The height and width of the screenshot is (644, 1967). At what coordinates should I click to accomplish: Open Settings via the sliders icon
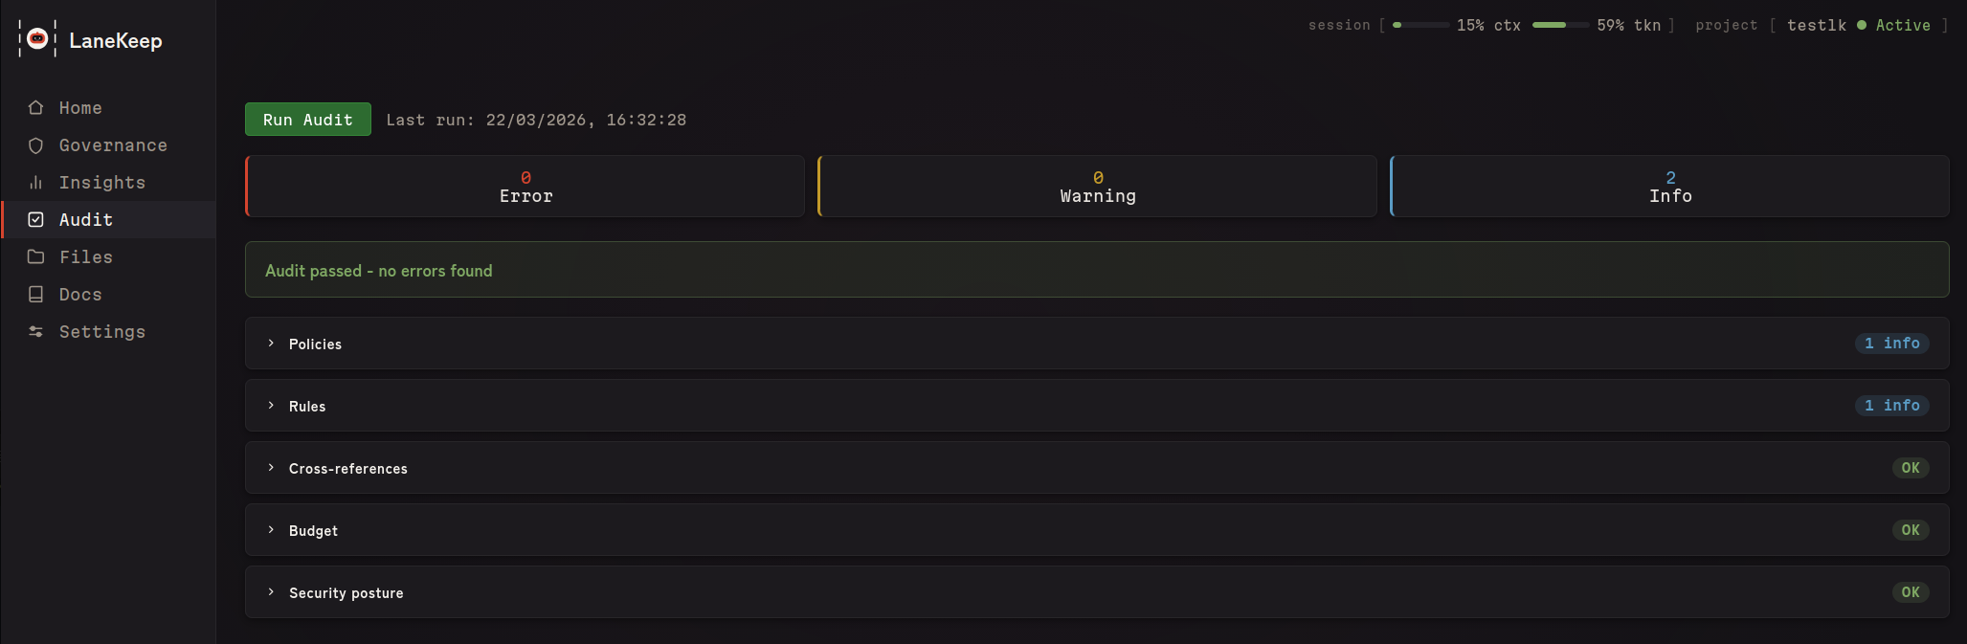35,331
